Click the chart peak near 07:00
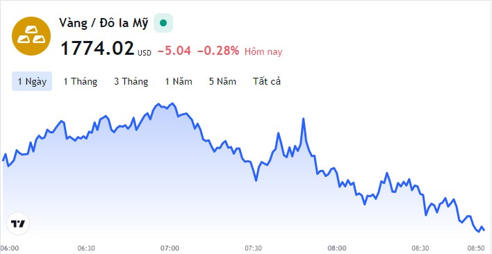This screenshot has height=254, width=492. click(x=172, y=103)
